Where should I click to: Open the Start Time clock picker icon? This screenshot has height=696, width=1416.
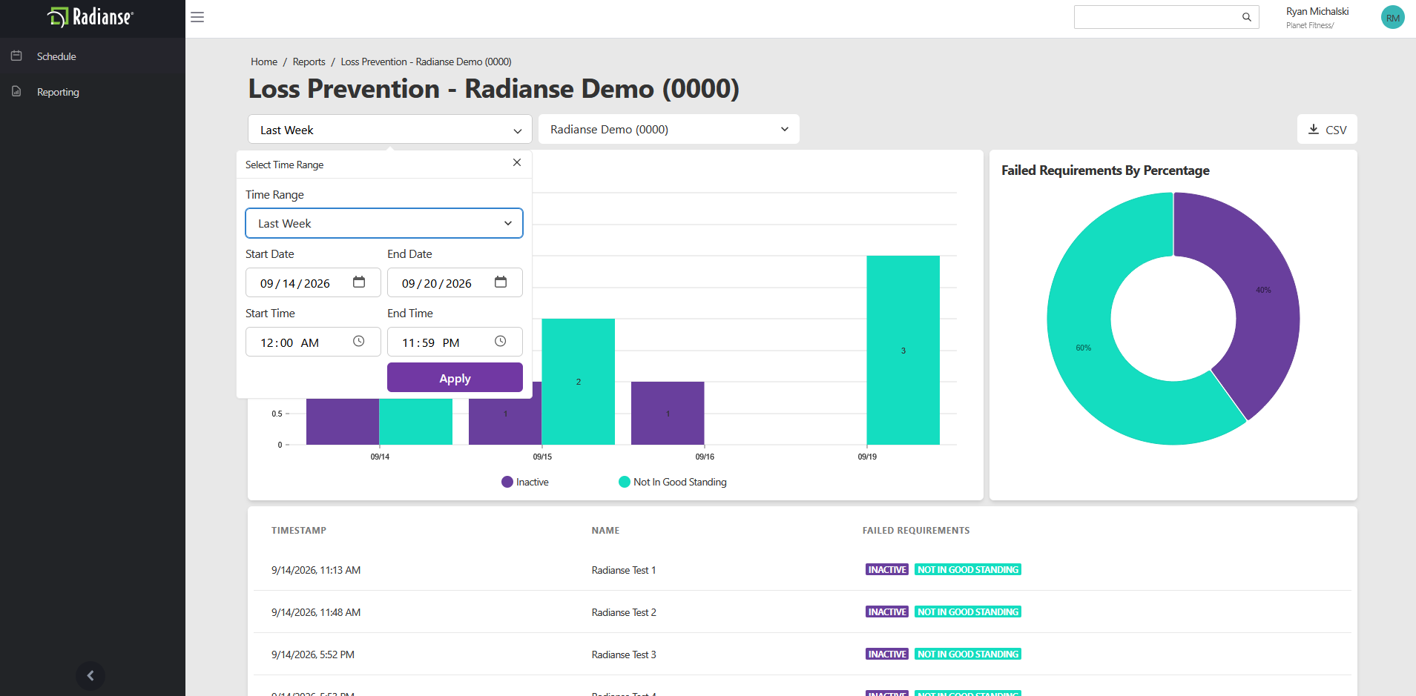point(359,341)
